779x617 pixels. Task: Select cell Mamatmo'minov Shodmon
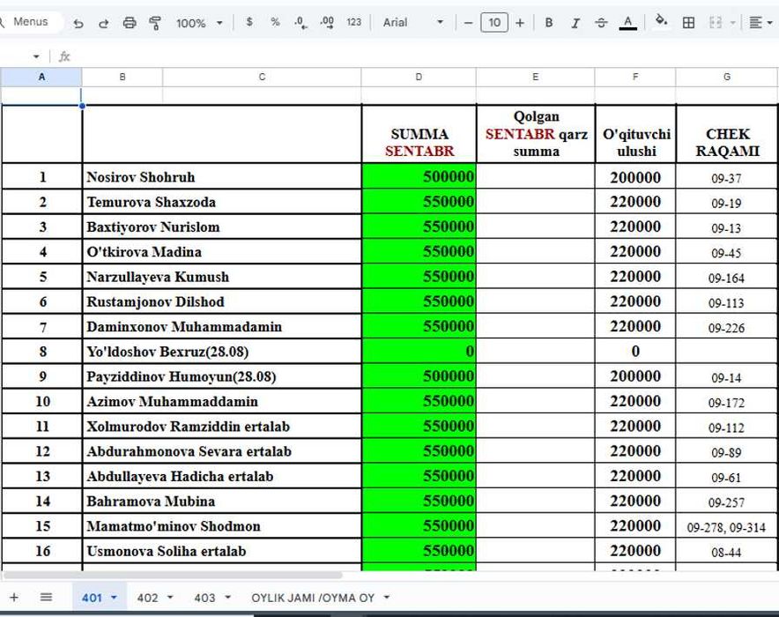click(x=222, y=526)
